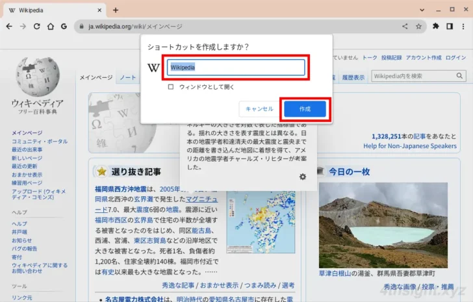Viewport: 473px width, 302px height.
Task: Open ウィキペディアに関するお問い合わせ link
Action: coord(40,268)
